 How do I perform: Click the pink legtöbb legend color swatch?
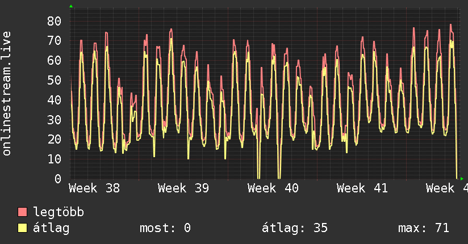pos(22,212)
